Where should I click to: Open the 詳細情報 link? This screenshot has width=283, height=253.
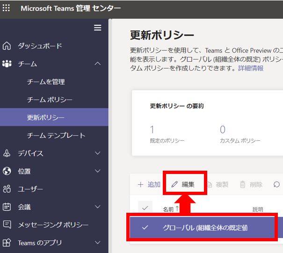click(251, 68)
